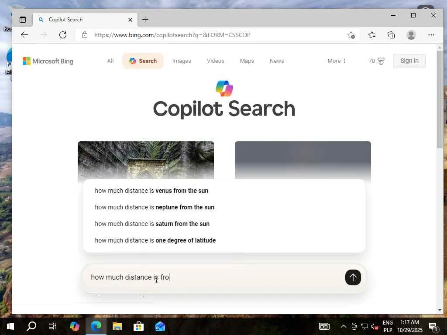Refresh the current page
The width and height of the screenshot is (447, 335).
[63, 35]
